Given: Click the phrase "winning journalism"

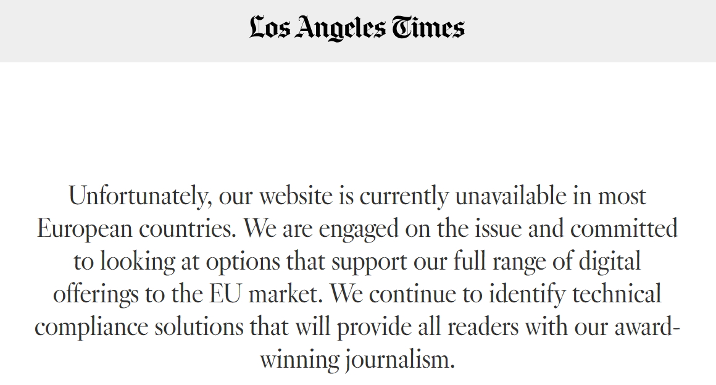Looking at the screenshot, I should tap(357, 360).
